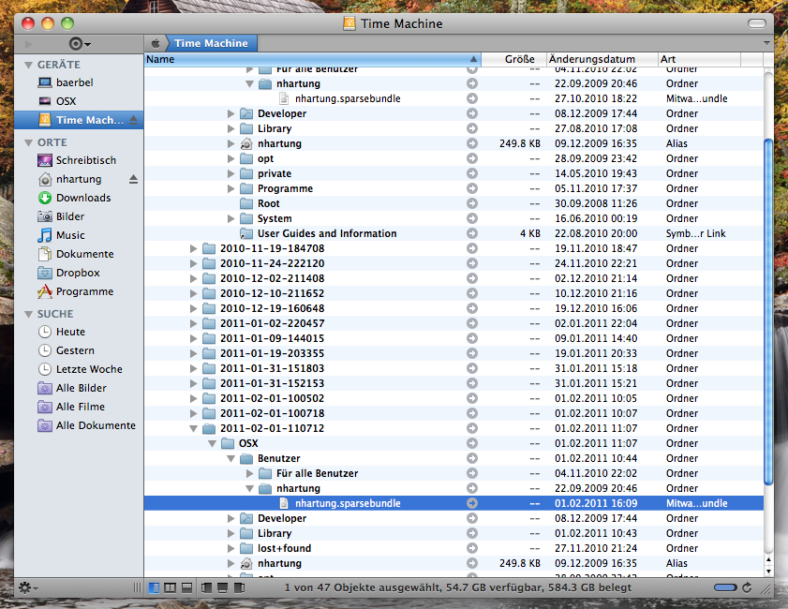The height and width of the screenshot is (609, 788).
Task: Sort the list by the Art column
Action: point(699,59)
